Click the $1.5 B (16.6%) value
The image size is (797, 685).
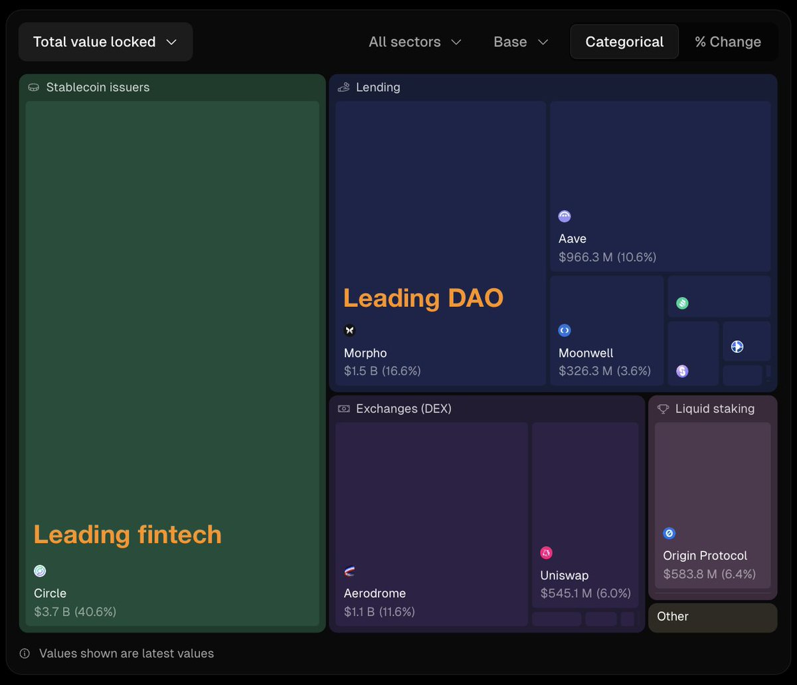coord(383,371)
